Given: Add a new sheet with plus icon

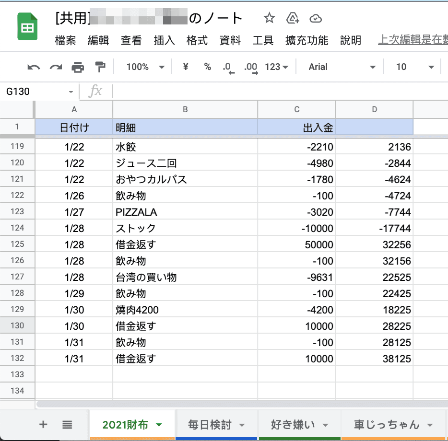Looking at the screenshot, I should 43,424.
